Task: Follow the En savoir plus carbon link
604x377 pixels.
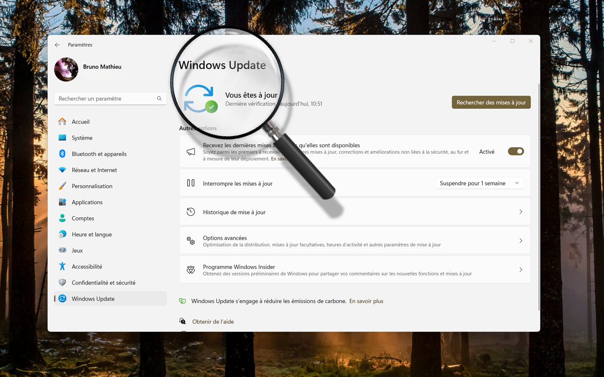Action: pyautogui.click(x=366, y=301)
